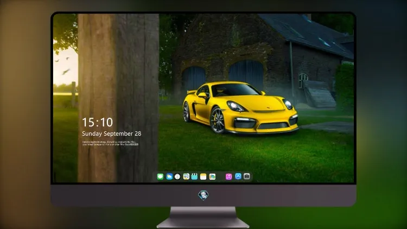The width and height of the screenshot is (407, 229).
Task: Open the Clock app in the dock
Action: (x=177, y=176)
